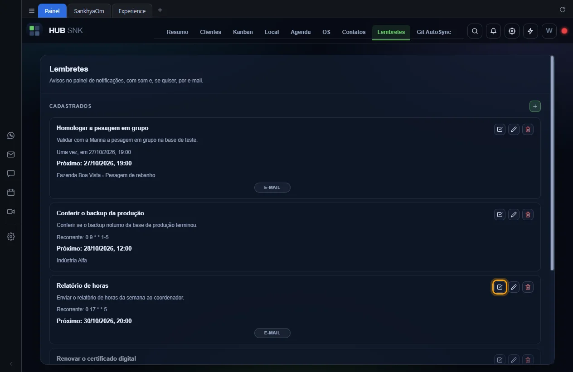573x372 pixels.
Task: Open sidebar settings gear
Action: point(11,237)
